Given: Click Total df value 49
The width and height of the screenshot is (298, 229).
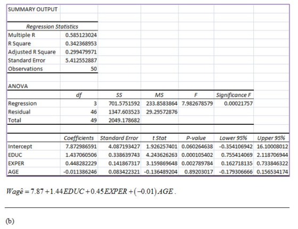Looking at the screenshot, I should [94, 120].
